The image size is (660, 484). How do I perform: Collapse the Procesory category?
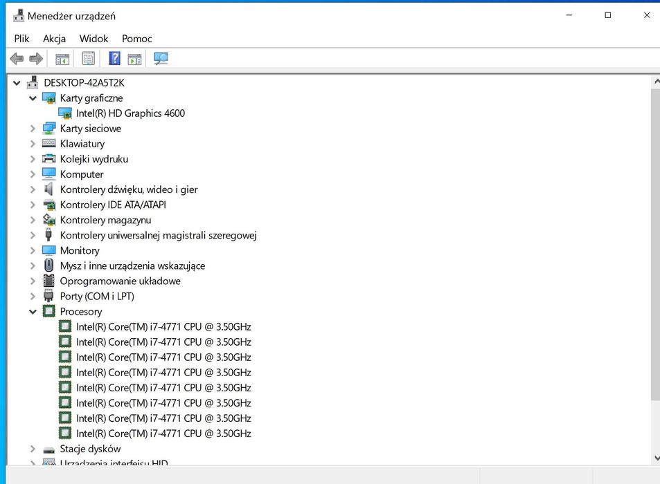click(33, 312)
